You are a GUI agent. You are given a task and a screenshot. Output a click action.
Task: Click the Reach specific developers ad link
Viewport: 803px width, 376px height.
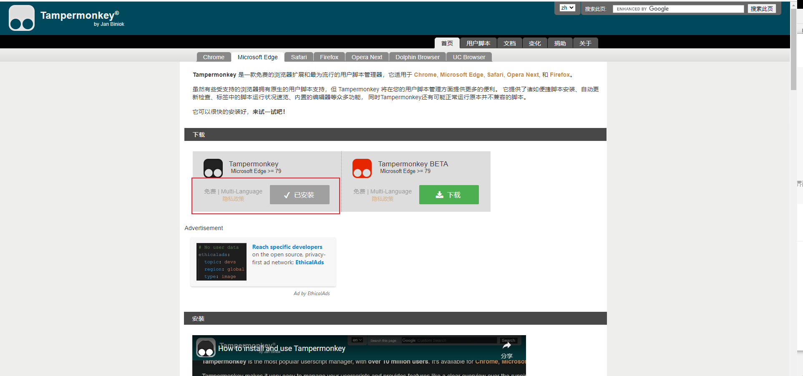click(287, 247)
